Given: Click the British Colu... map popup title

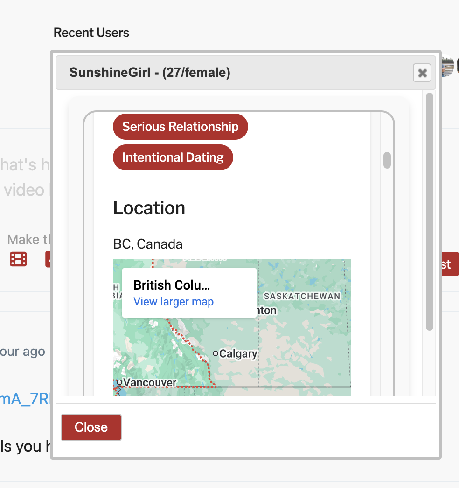Looking at the screenshot, I should coord(172,285).
